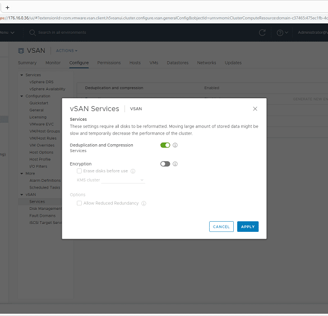Select the Configure tab
This screenshot has height=316, width=328.
(79, 63)
